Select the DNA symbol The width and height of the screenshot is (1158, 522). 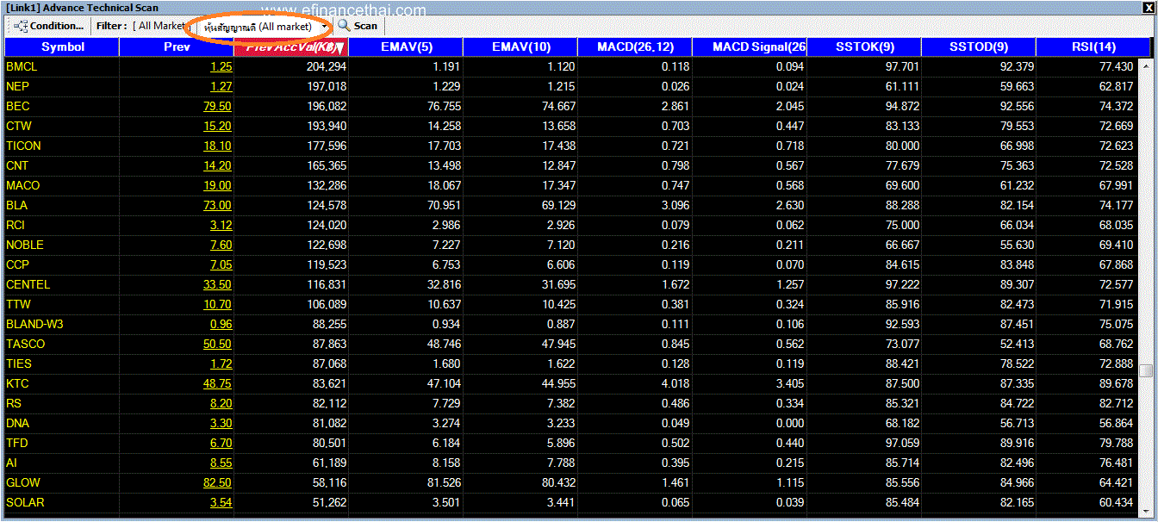17,423
